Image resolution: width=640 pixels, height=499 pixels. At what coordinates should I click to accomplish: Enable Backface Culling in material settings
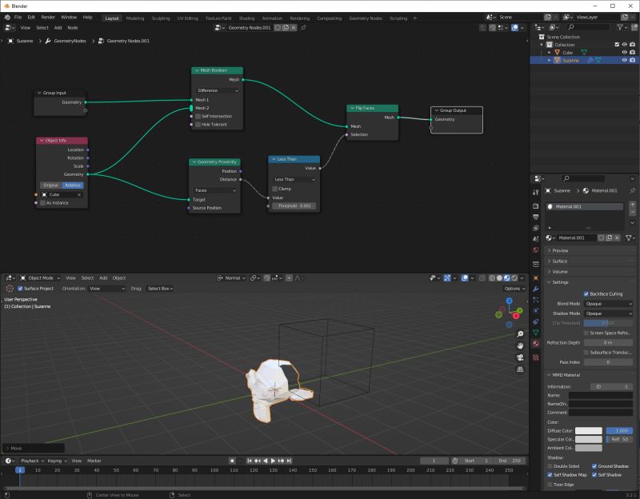(x=586, y=293)
